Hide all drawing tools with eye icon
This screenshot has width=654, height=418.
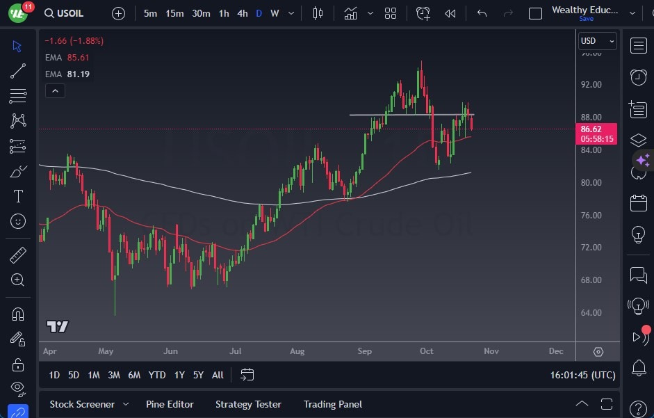pyautogui.click(x=17, y=389)
